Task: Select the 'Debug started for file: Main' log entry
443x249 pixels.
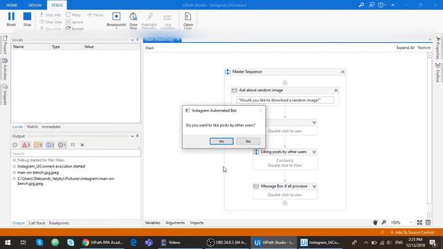Action: (x=41, y=160)
